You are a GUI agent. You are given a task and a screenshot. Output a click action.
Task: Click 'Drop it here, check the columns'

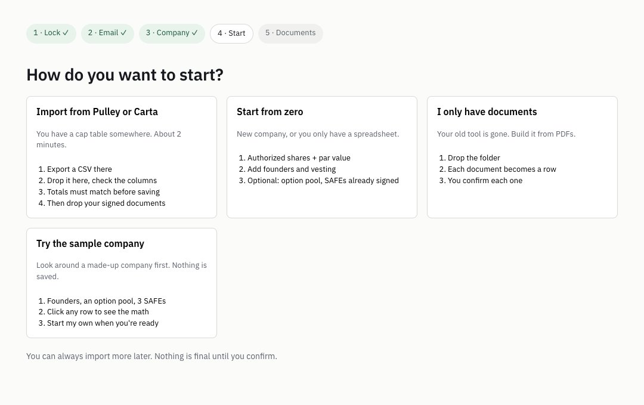(102, 181)
